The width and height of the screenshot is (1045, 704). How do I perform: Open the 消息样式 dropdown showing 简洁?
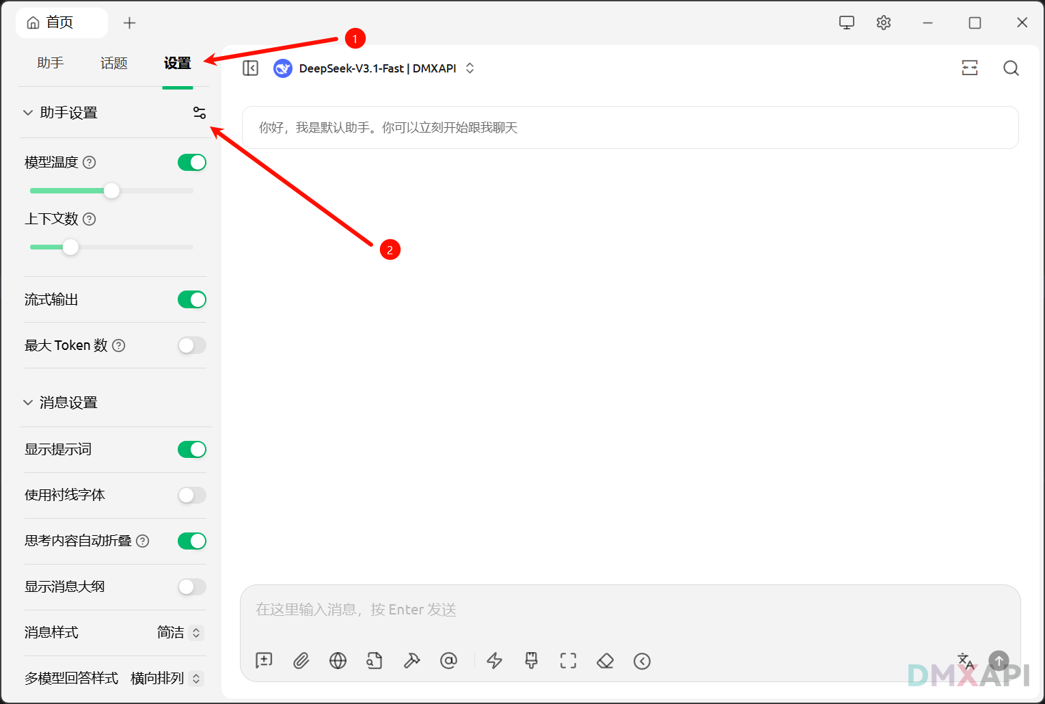coord(180,632)
